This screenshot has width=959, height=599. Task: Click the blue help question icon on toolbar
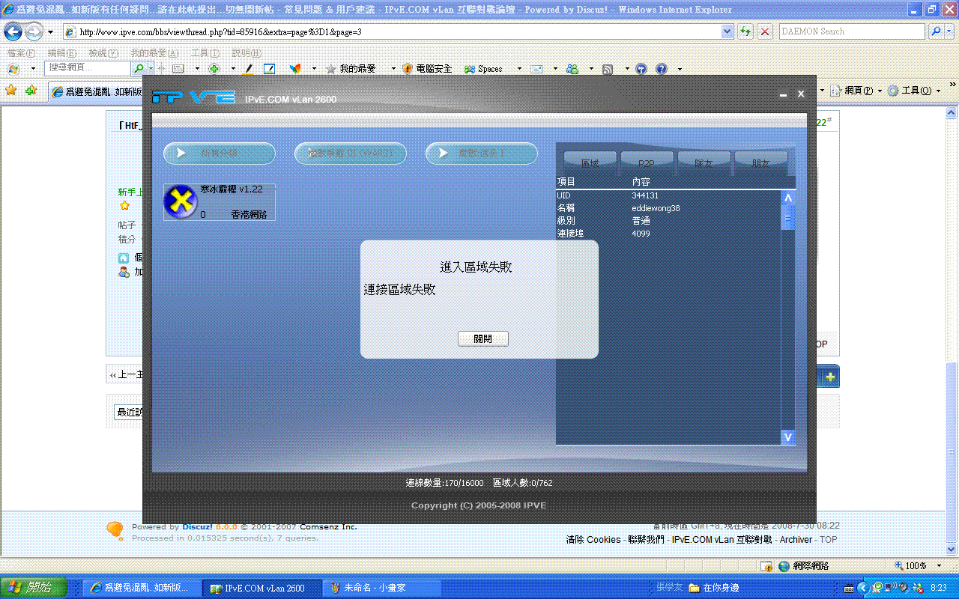click(662, 69)
